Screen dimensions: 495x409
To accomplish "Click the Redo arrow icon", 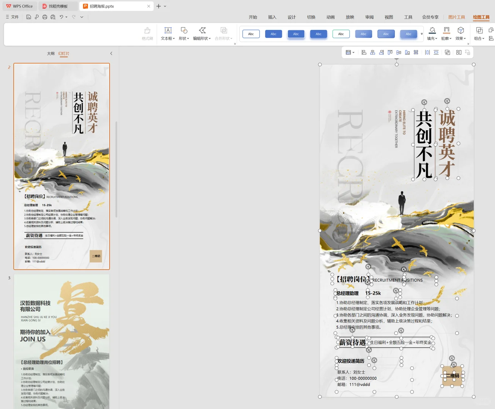I will pos(74,17).
